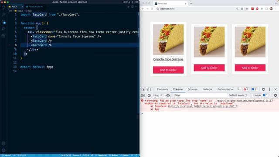Open Extensions view in VS Code activity bar
This screenshot has height=157, width=279.
(3, 36)
